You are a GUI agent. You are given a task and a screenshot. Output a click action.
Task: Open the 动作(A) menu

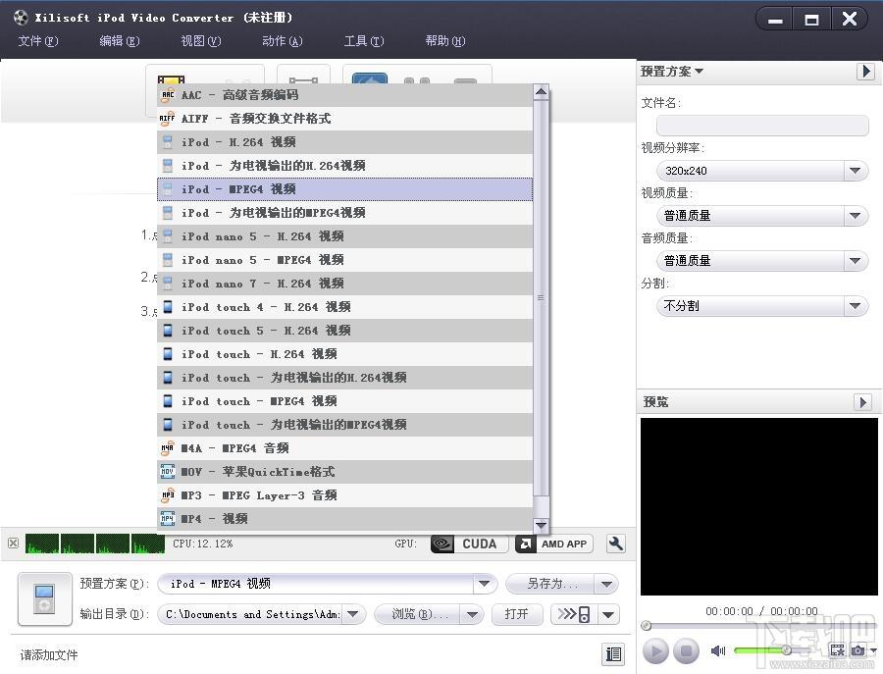click(x=283, y=41)
